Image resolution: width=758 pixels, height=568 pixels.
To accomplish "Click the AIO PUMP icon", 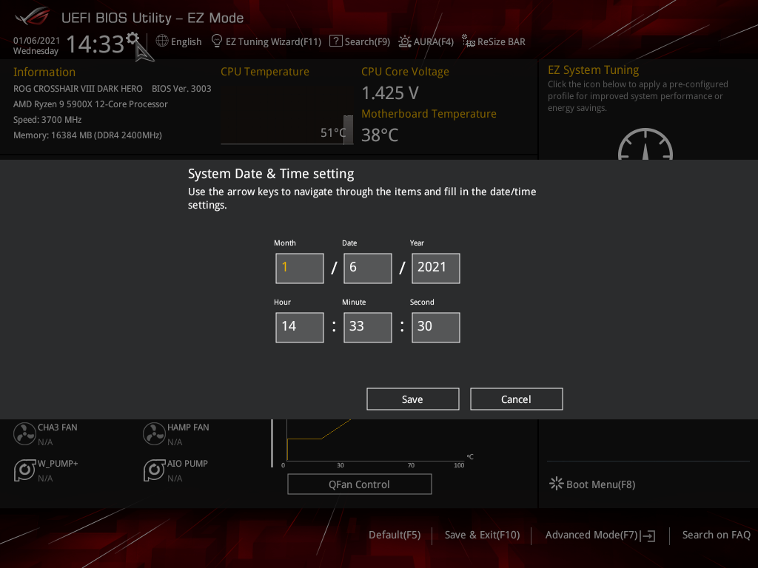I will click(154, 470).
